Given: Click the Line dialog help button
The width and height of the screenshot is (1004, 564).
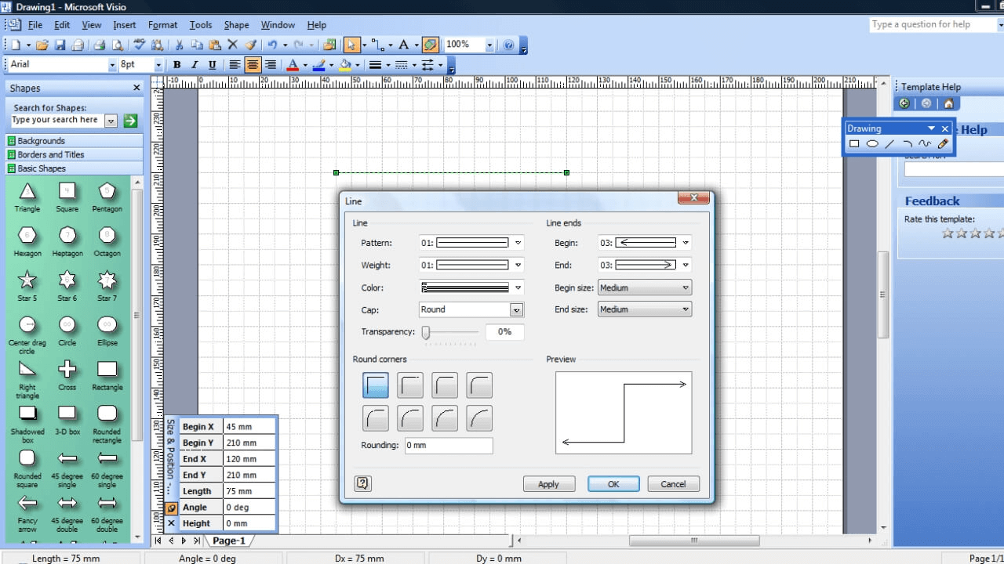Looking at the screenshot, I should coord(362,483).
